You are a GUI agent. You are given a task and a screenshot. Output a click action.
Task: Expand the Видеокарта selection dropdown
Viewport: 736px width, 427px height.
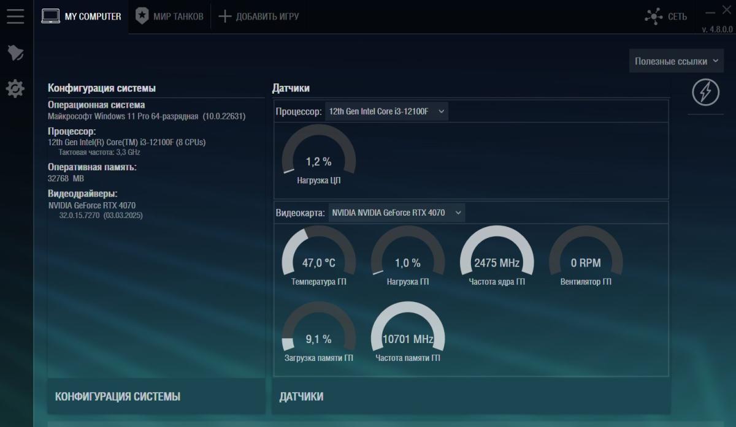coord(396,213)
